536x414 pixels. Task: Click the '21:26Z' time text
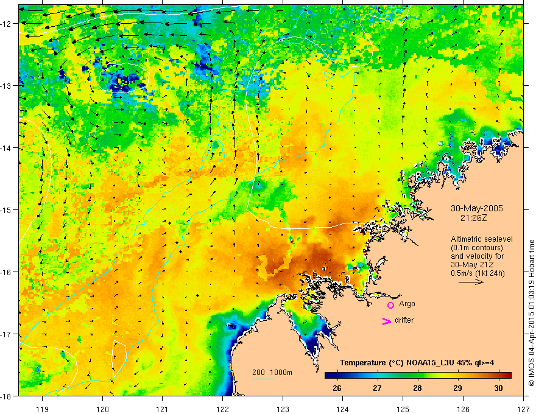[x=473, y=217]
